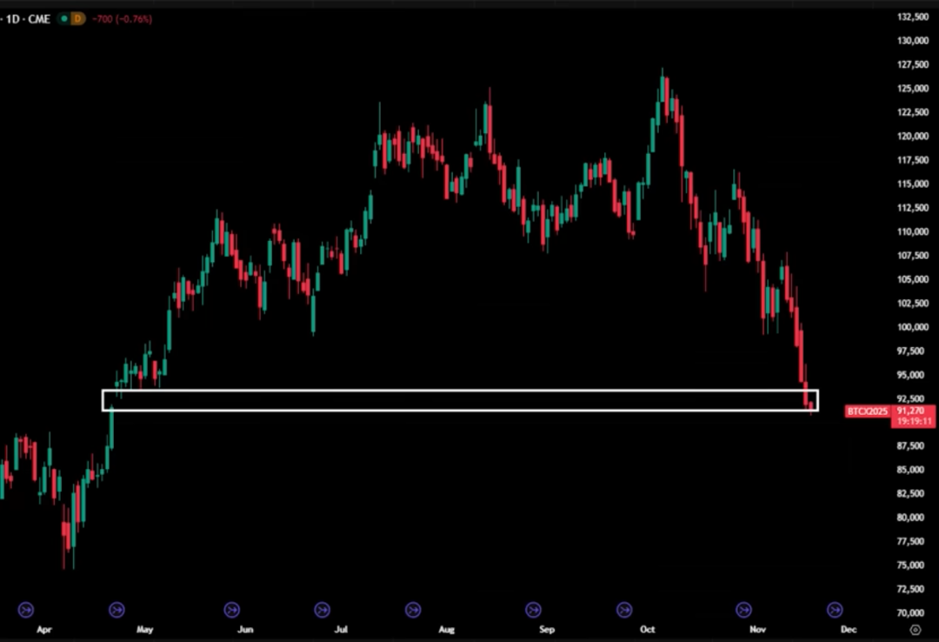Click the Oct label on time axis
This screenshot has height=642, width=939.
pyautogui.click(x=648, y=630)
